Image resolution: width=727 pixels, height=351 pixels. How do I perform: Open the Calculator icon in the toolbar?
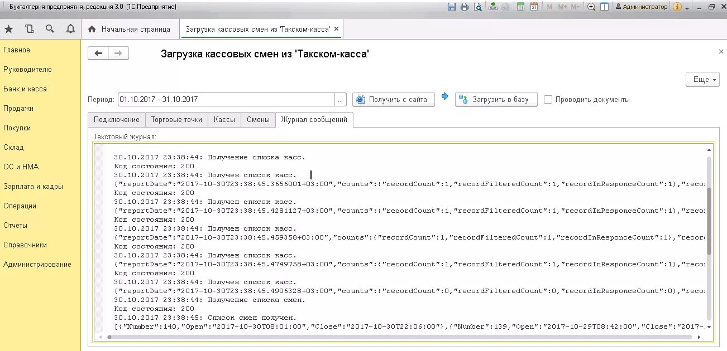(x=522, y=6)
